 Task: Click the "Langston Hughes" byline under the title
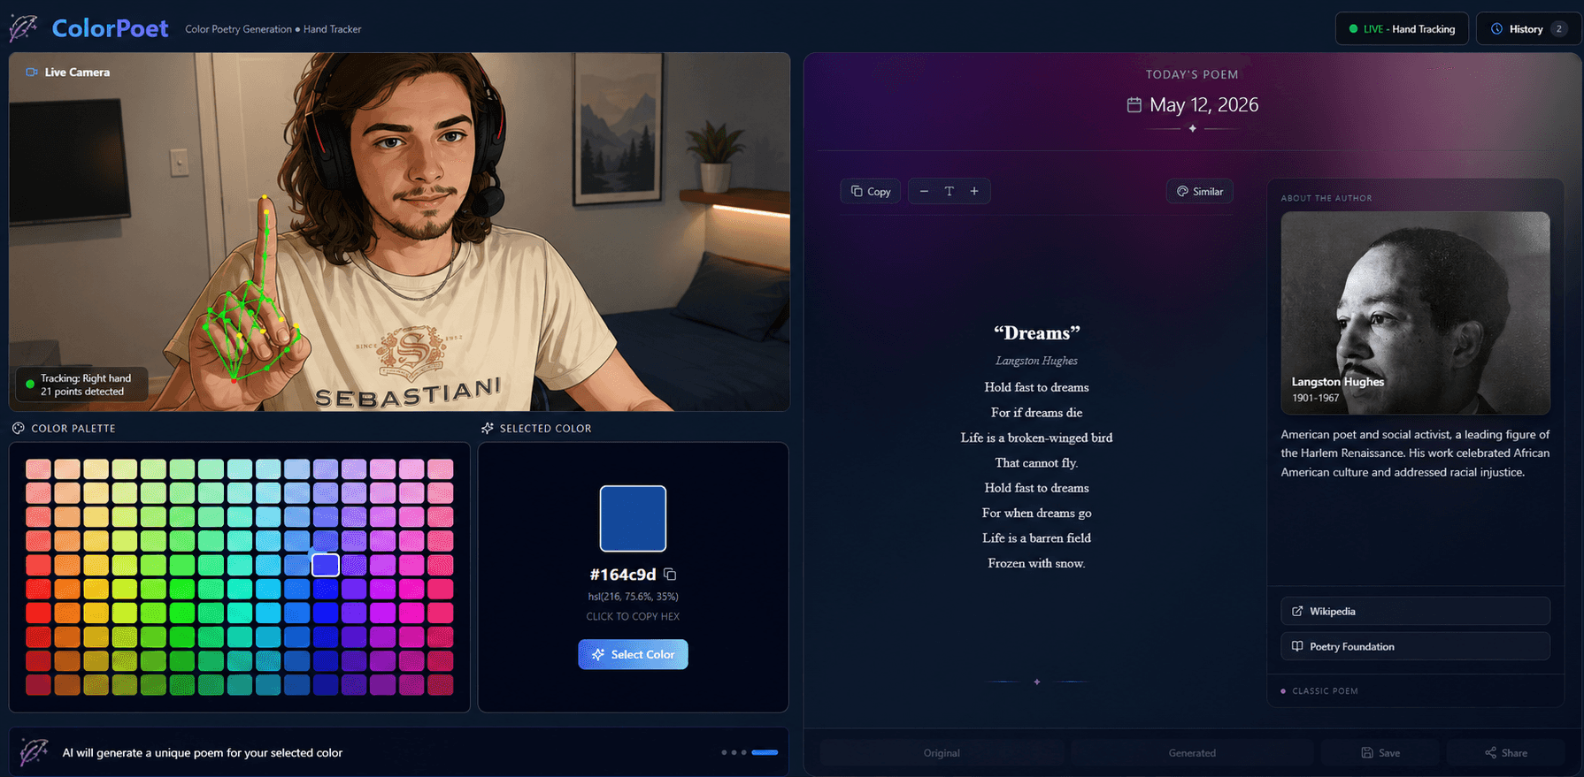[x=1036, y=361]
